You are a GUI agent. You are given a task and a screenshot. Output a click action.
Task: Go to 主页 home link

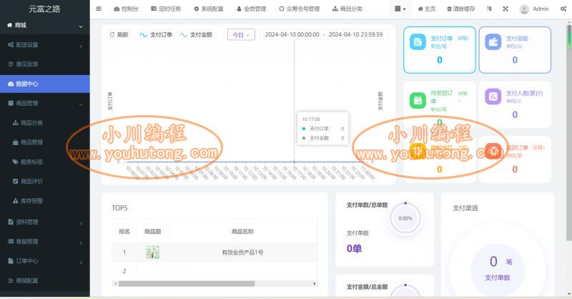426,9
